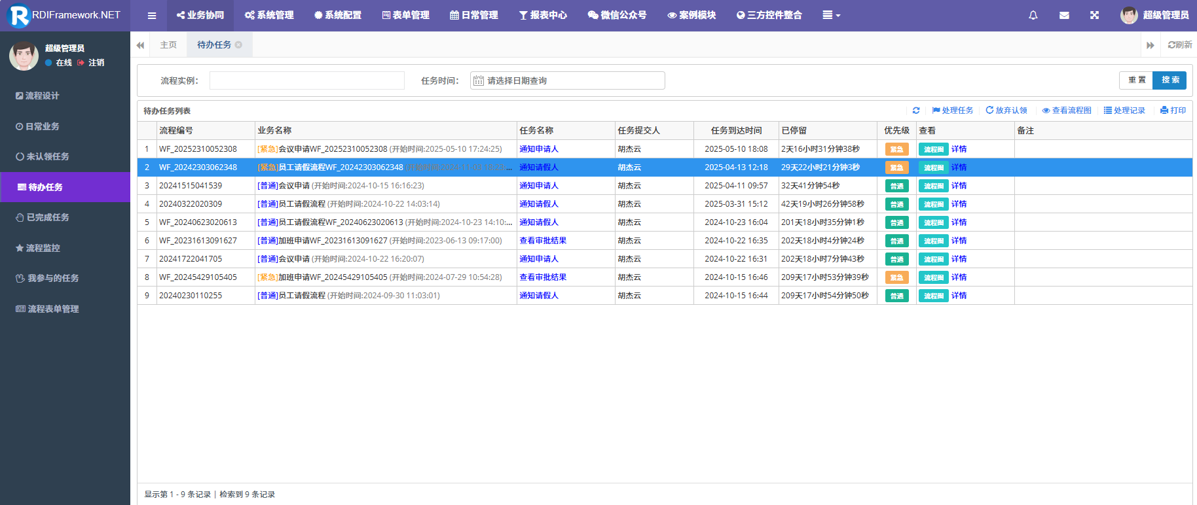
Task: Open 三方控件整合 top menu
Action: click(x=769, y=15)
